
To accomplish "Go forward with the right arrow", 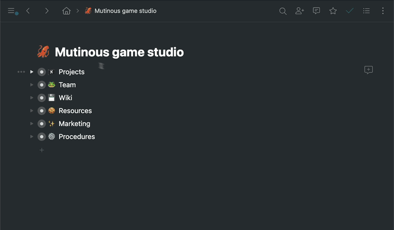I will point(47,11).
